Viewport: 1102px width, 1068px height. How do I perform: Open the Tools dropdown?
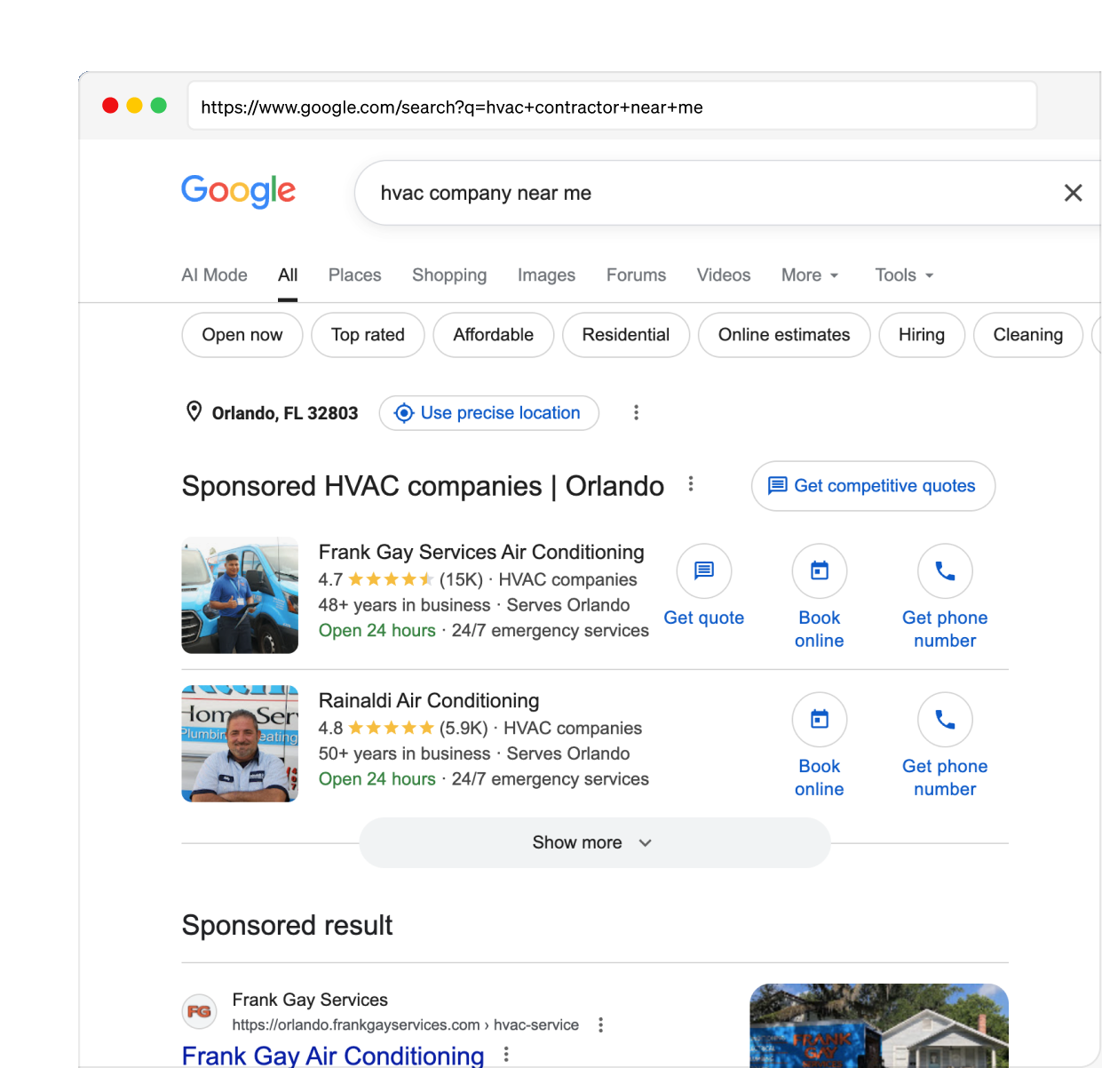click(x=904, y=275)
